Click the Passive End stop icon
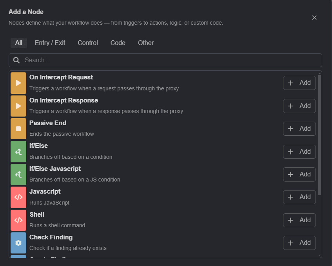The width and height of the screenshot is (332, 266). coord(18,129)
